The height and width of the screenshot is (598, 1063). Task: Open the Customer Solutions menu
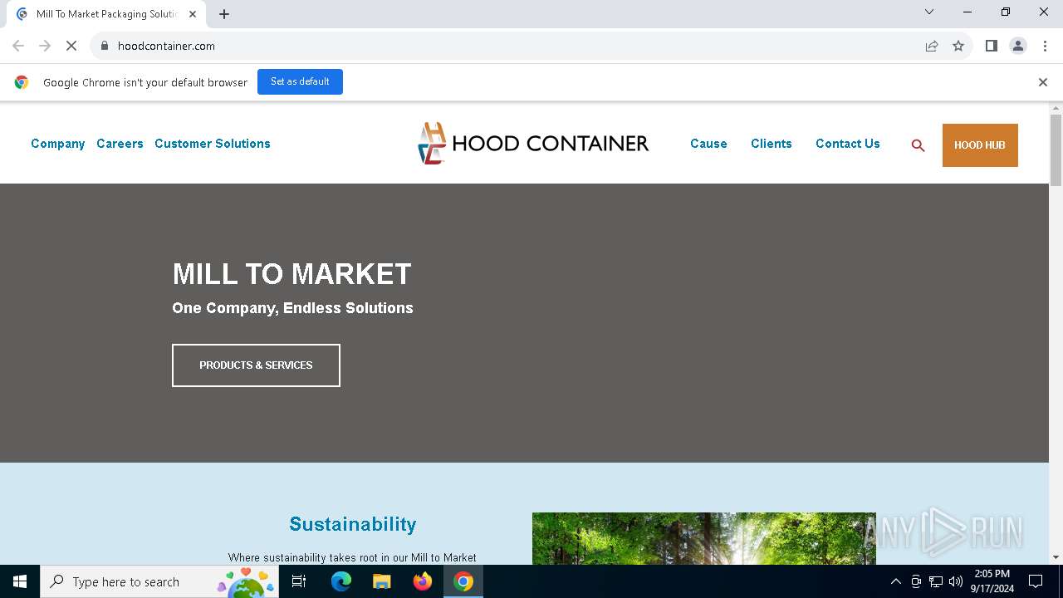pyautogui.click(x=213, y=144)
